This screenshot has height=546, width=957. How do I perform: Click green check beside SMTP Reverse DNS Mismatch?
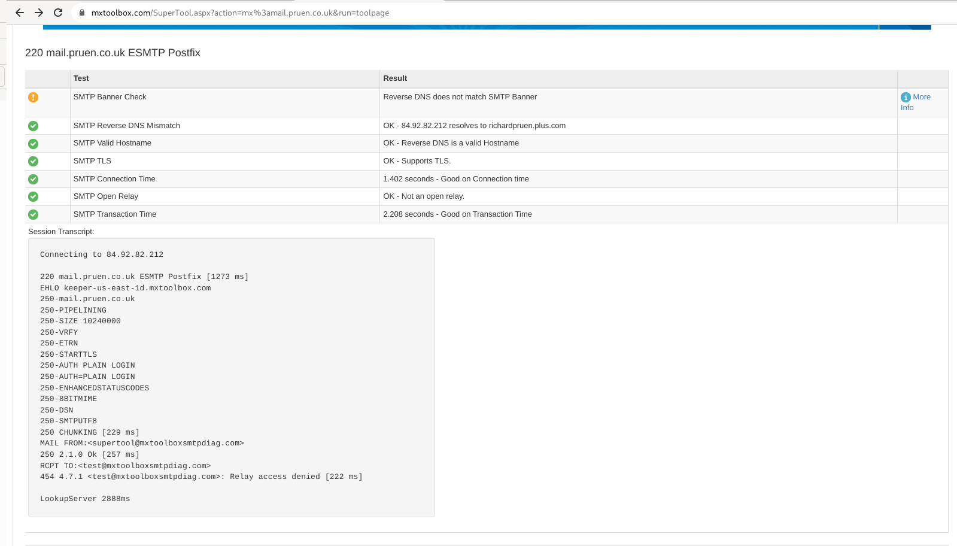(34, 126)
